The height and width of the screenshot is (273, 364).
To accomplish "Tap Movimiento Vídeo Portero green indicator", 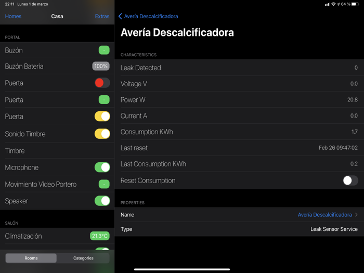I will click(x=104, y=184).
